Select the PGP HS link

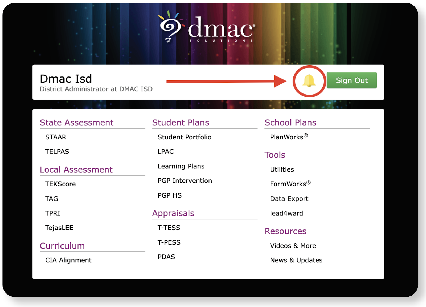[170, 195]
